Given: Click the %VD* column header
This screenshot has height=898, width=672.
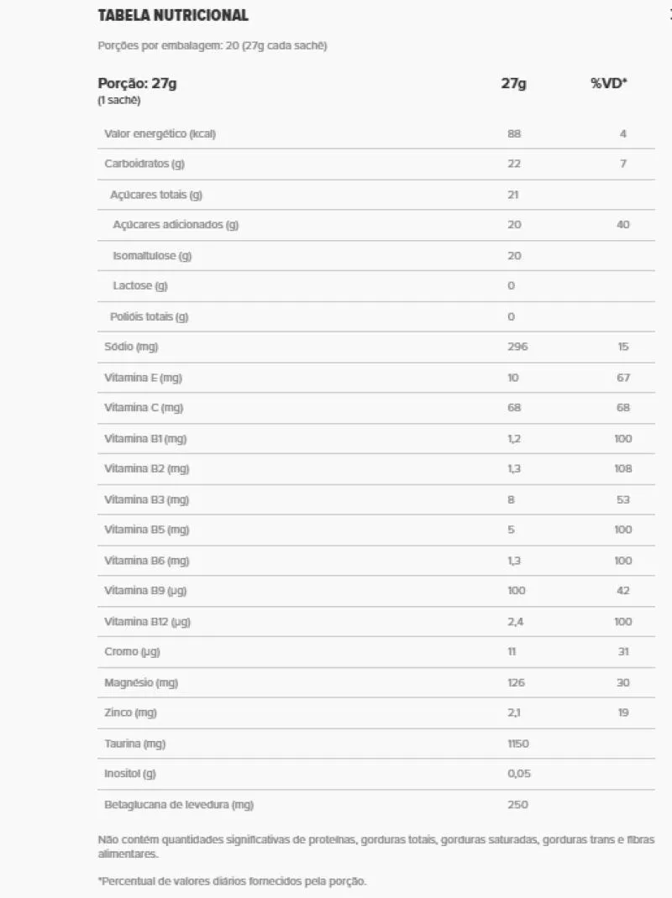Looking at the screenshot, I should click(x=609, y=83).
